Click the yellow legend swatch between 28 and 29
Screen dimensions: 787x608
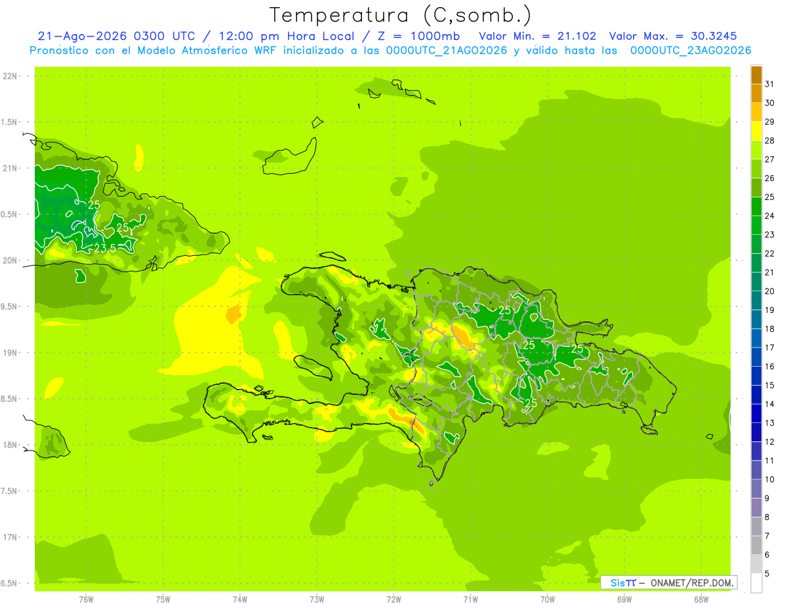pos(756,131)
